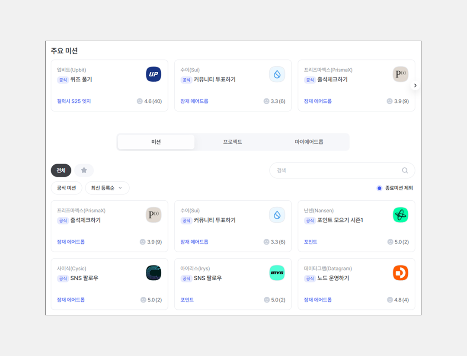Image resolution: width=467 pixels, height=356 pixels.
Task: Click the magnifier search icon
Action: click(405, 170)
